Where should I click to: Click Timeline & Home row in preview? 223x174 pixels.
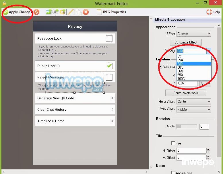(x=75, y=121)
